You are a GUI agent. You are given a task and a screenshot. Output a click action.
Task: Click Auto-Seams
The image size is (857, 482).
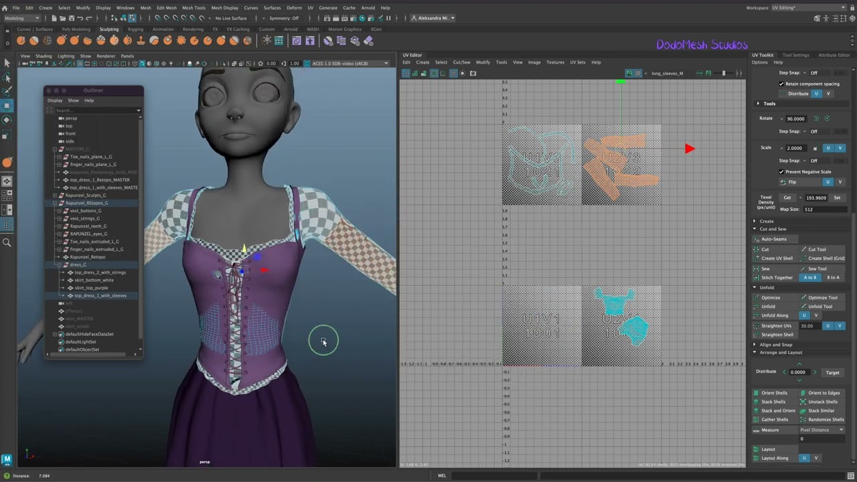tap(774, 239)
